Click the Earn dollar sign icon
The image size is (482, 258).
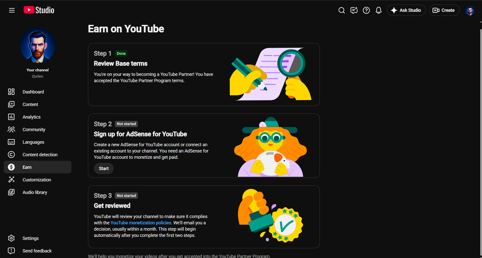click(x=11, y=167)
